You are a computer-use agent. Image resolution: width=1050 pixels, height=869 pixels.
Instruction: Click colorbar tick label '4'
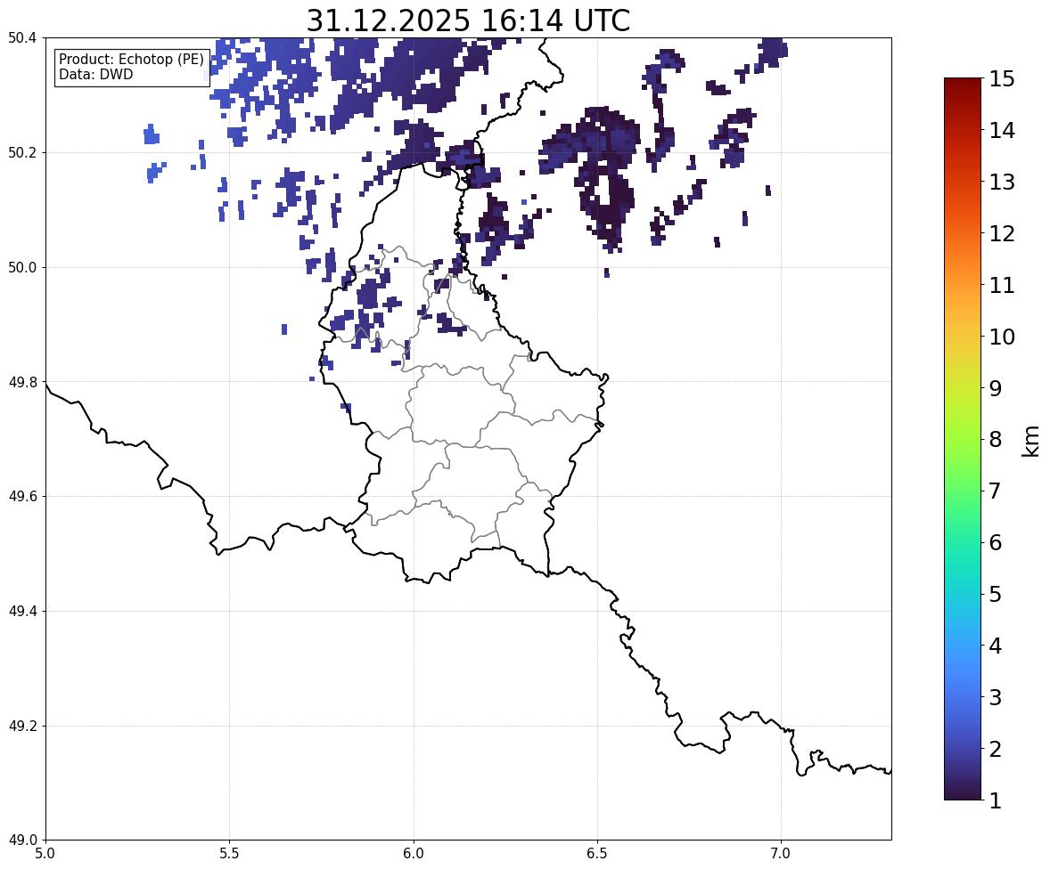(996, 646)
